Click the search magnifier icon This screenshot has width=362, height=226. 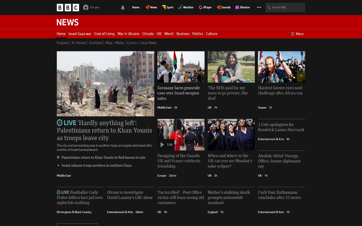coord(269,7)
